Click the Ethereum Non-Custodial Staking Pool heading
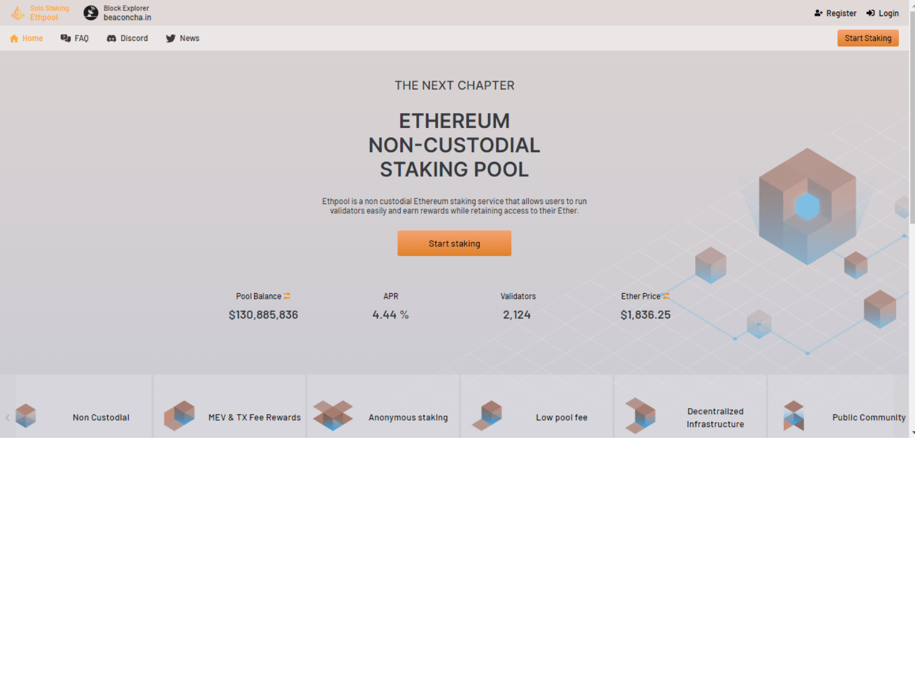This screenshot has height=686, width=915. 454,145
